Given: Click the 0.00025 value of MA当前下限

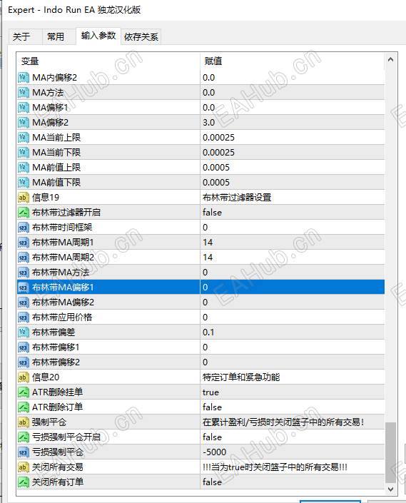Looking at the screenshot, I should [219, 153].
